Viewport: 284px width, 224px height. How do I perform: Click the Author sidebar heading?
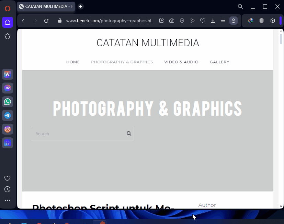[x=207, y=205]
